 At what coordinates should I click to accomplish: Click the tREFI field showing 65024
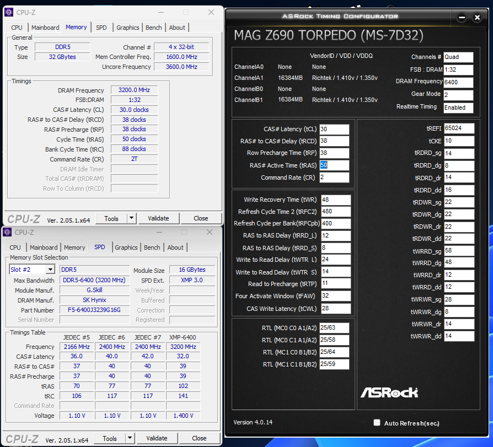pos(459,128)
